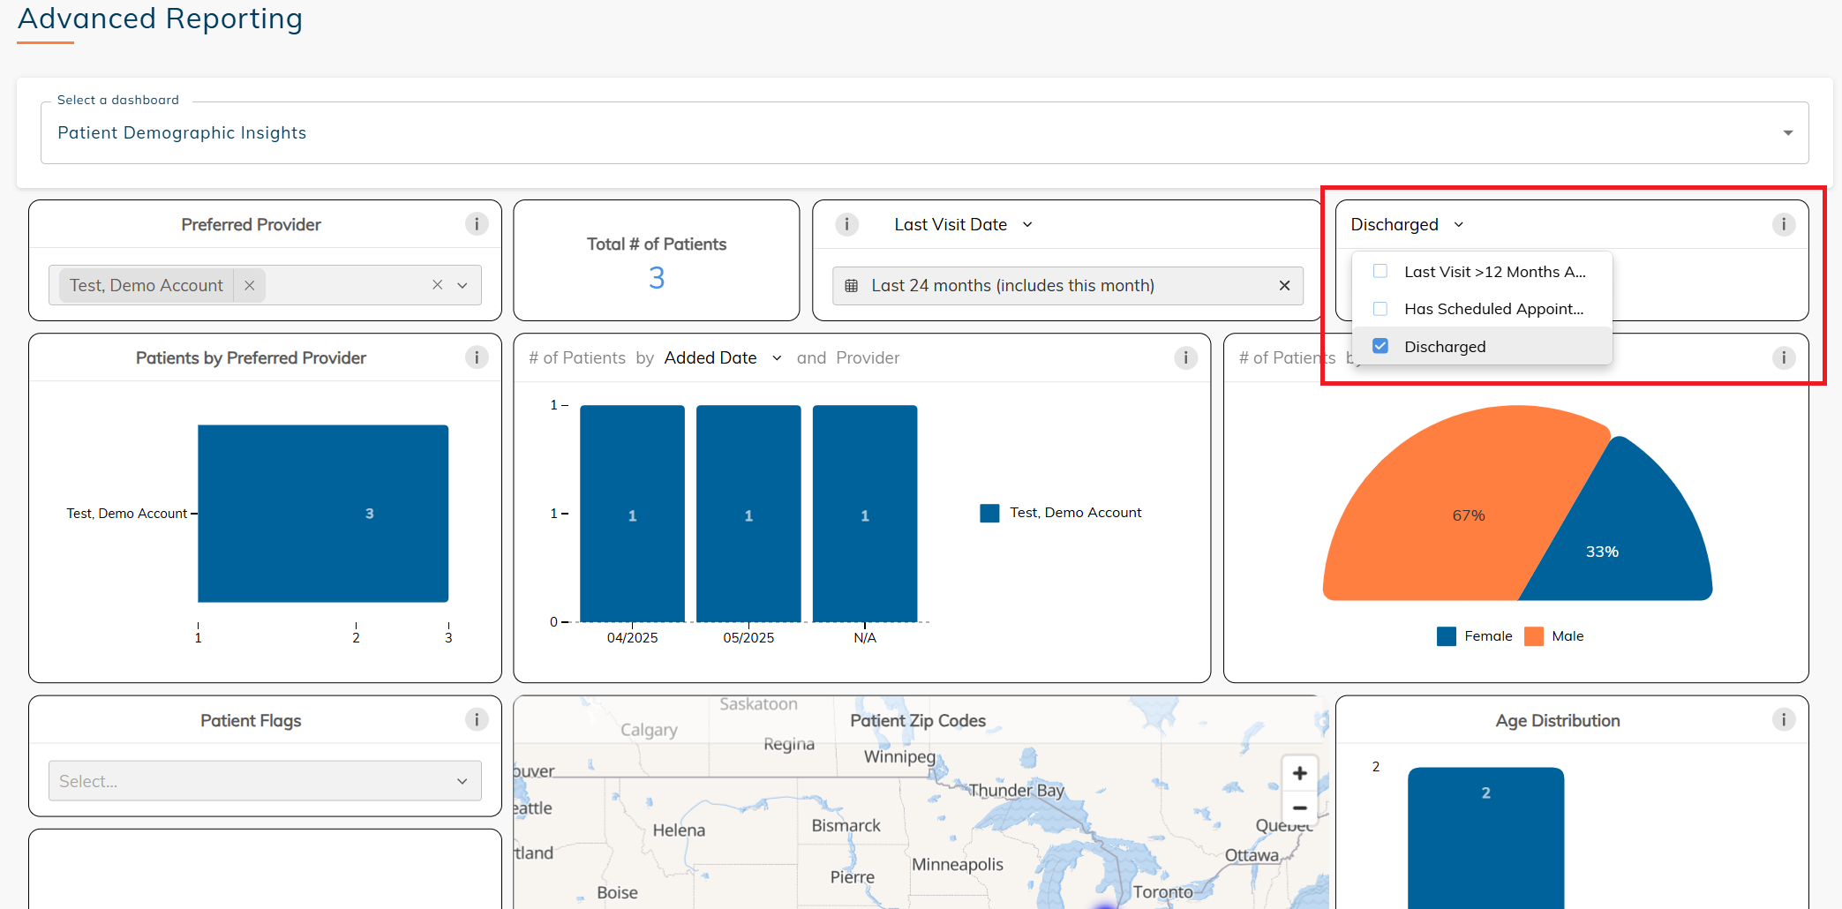This screenshot has width=1842, height=909.
Task: Clear the Last 24 months date filter
Action: (x=1284, y=285)
